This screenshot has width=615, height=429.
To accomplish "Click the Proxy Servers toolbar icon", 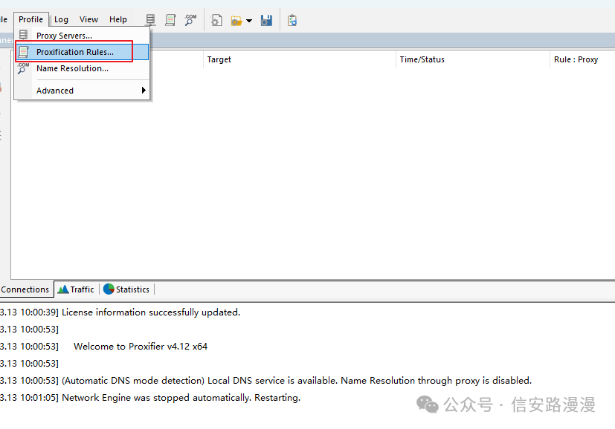I will coord(151,20).
